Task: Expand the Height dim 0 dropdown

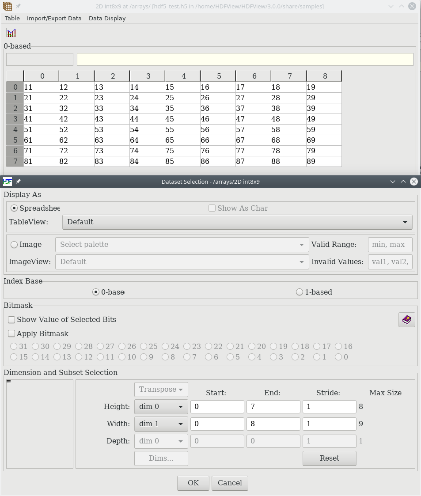Action: [x=161, y=406]
